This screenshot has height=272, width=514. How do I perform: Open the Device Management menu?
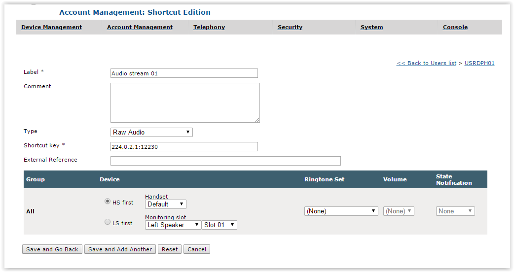pyautogui.click(x=51, y=27)
